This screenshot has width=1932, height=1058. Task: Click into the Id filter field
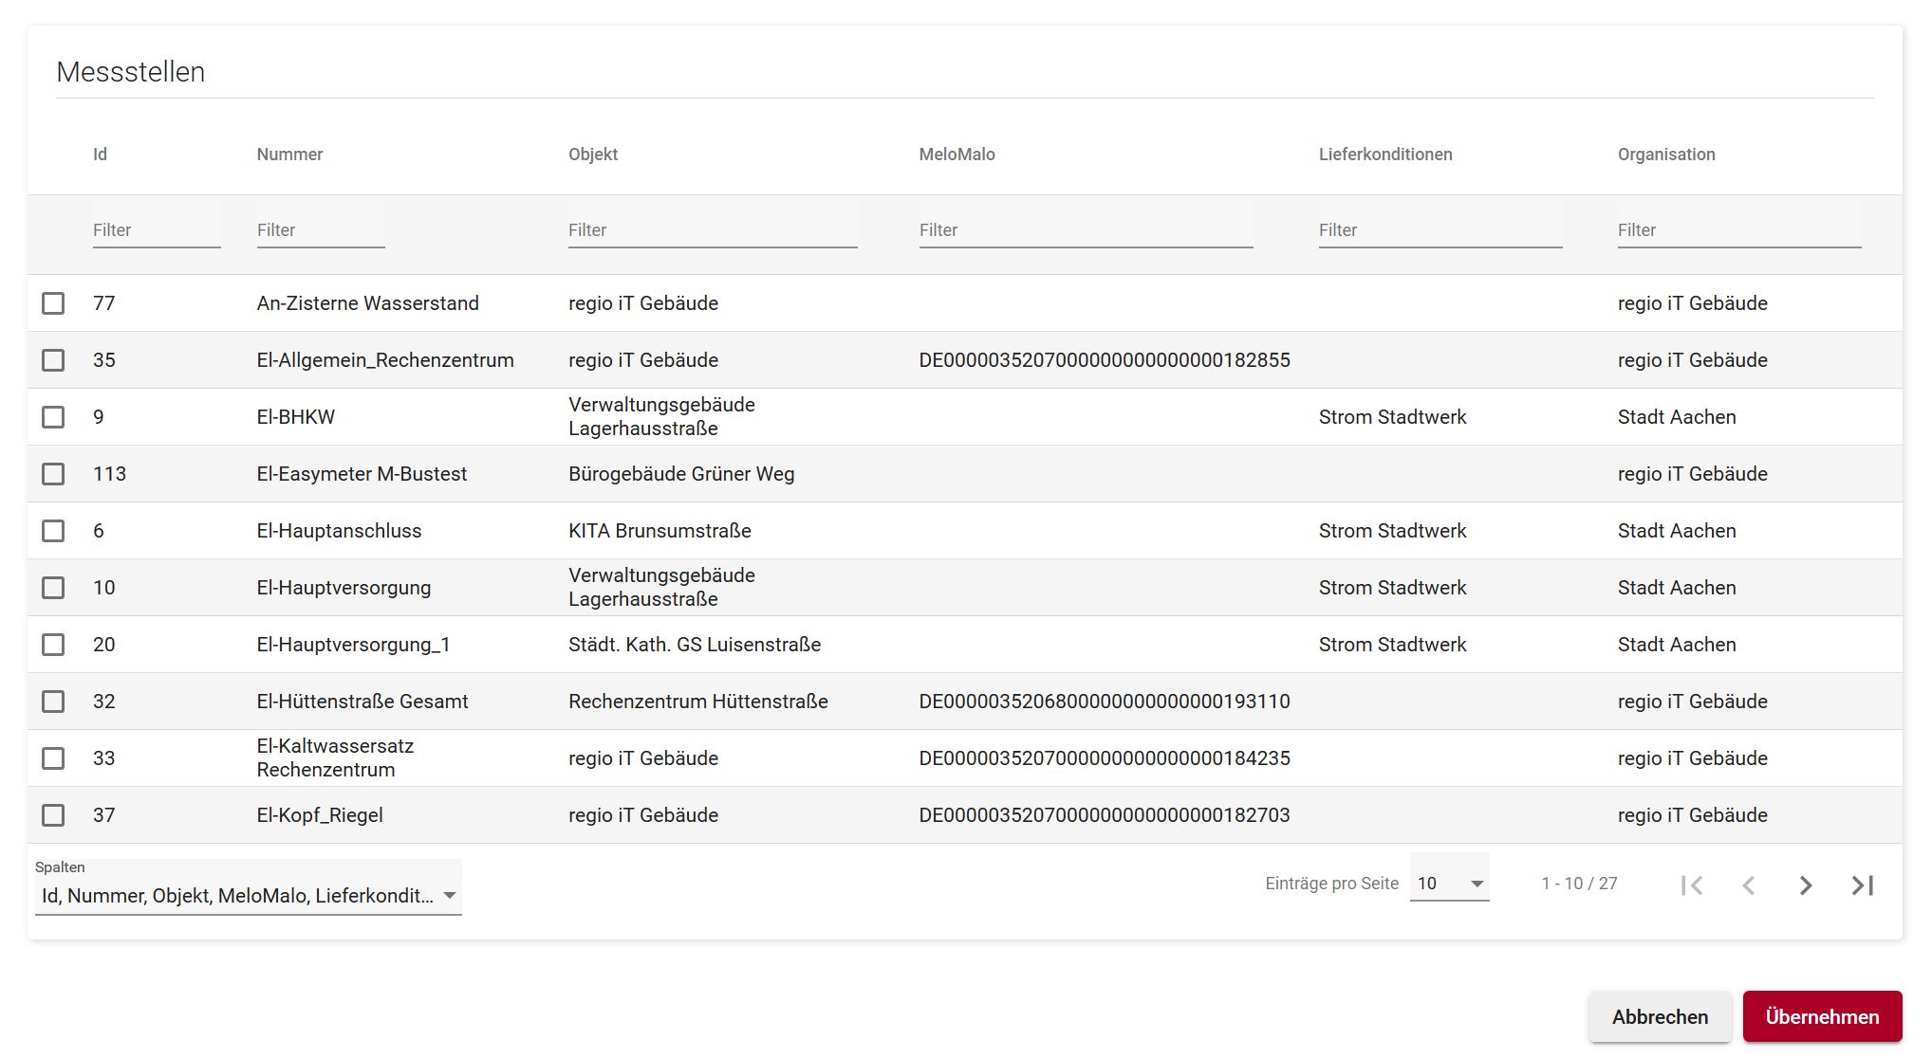tap(155, 229)
